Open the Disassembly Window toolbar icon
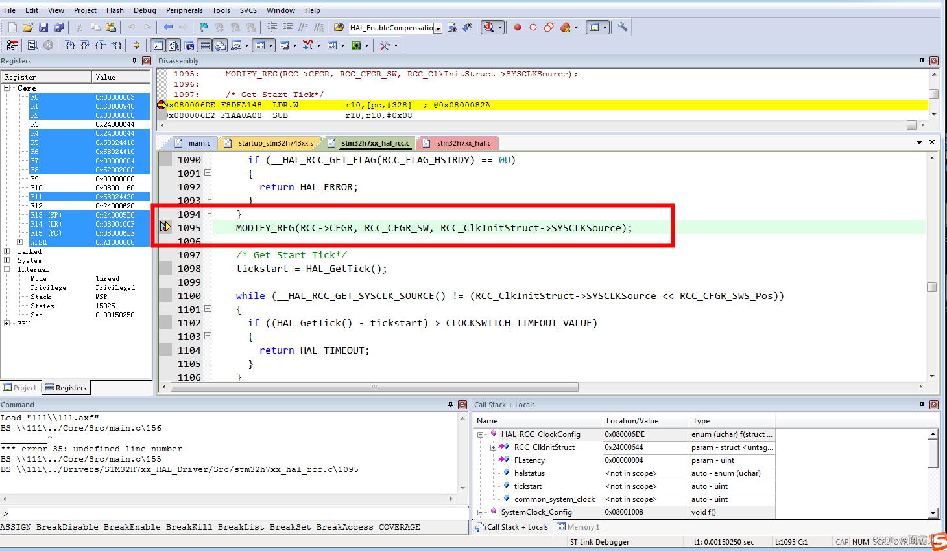This screenshot has width=947, height=551. (x=173, y=45)
